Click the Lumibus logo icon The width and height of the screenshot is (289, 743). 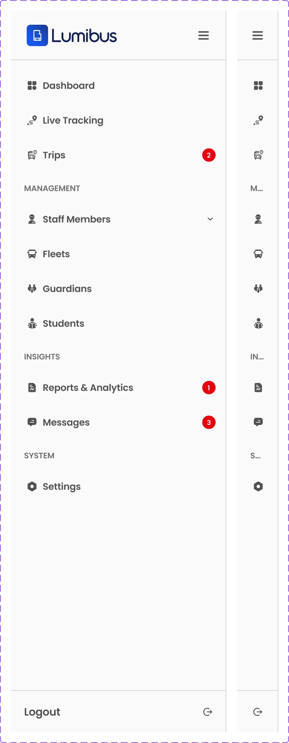(x=37, y=35)
